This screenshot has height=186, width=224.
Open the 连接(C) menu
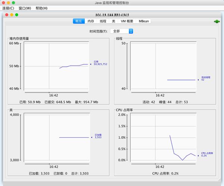(x=8, y=8)
